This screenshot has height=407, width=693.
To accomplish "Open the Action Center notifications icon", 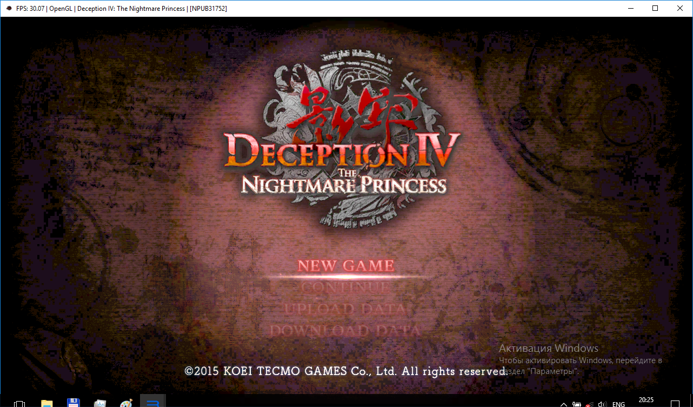I will [674, 404].
